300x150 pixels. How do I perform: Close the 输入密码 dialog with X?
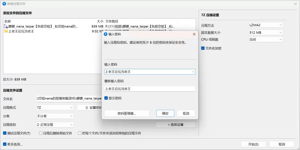[x=194, y=34]
